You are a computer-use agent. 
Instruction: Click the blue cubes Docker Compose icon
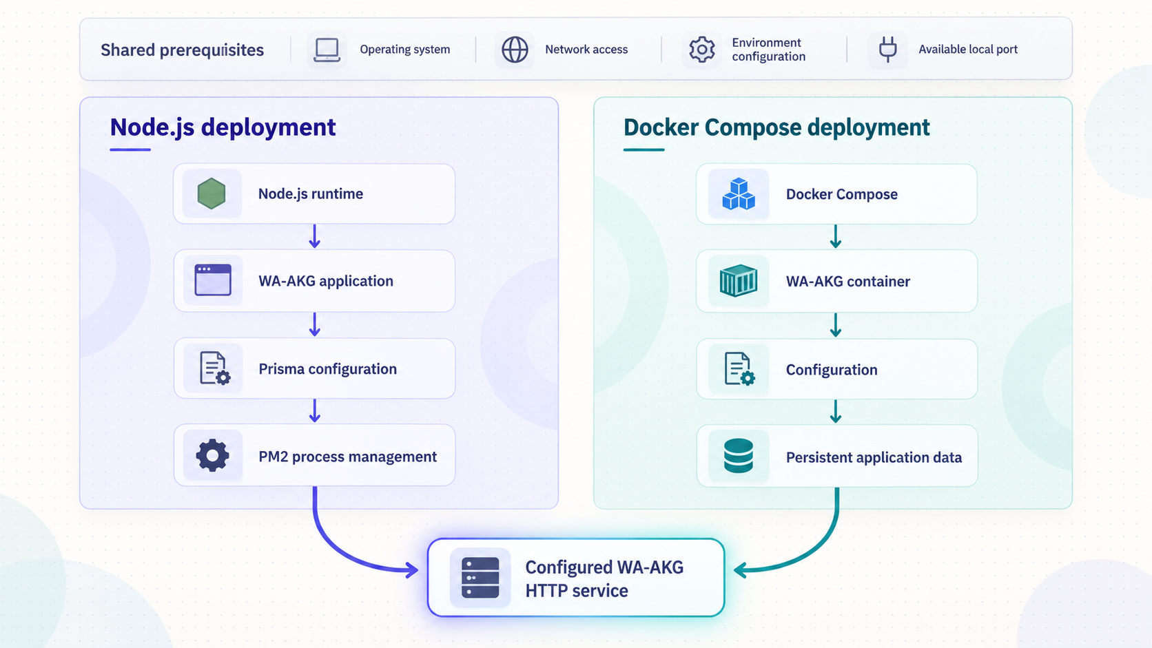(739, 194)
